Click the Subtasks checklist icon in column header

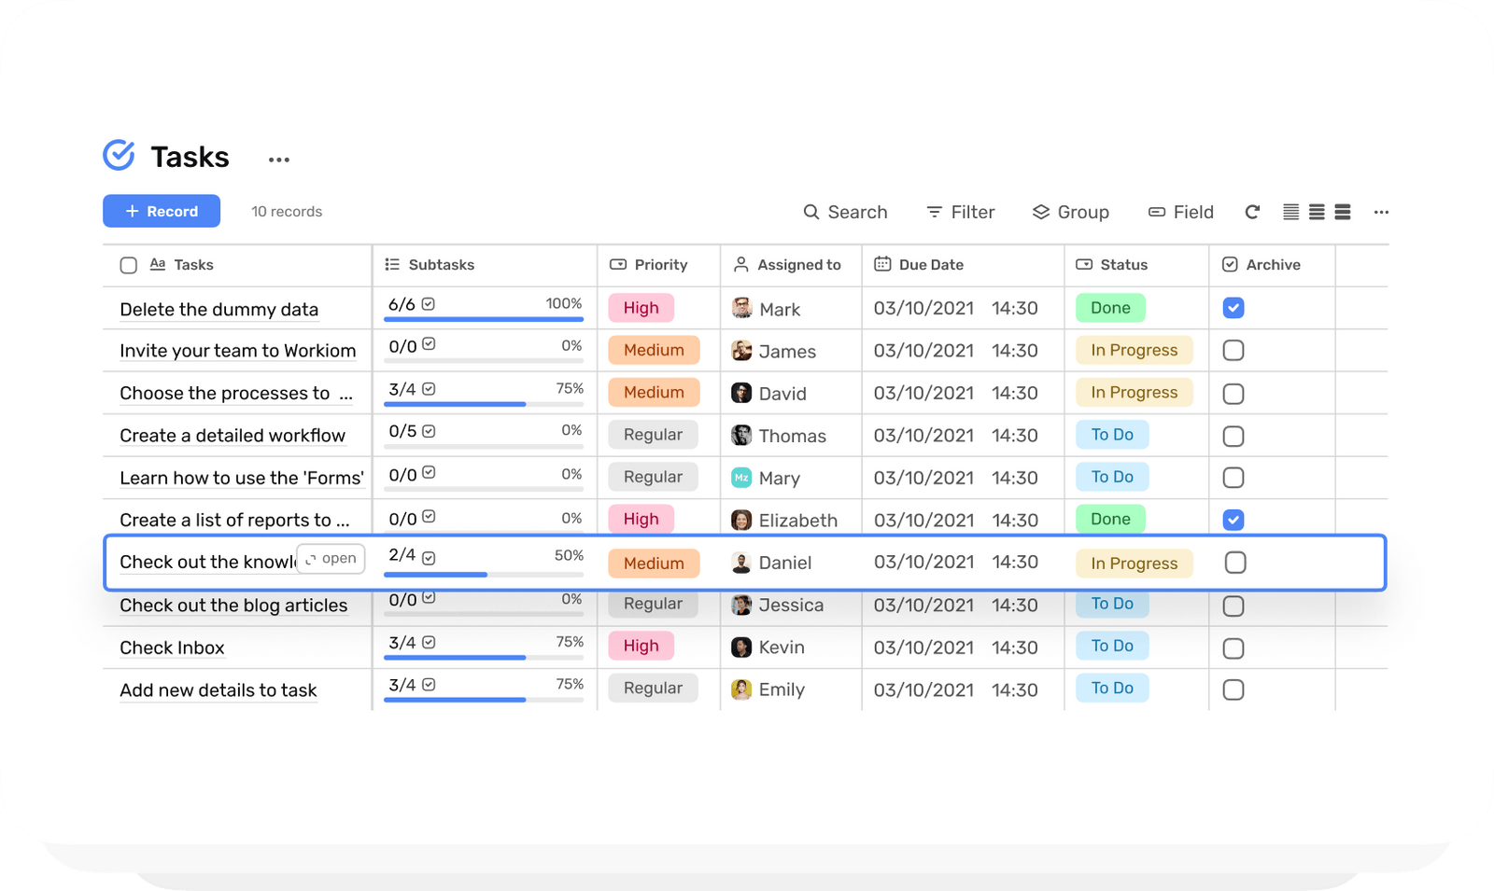point(392,264)
